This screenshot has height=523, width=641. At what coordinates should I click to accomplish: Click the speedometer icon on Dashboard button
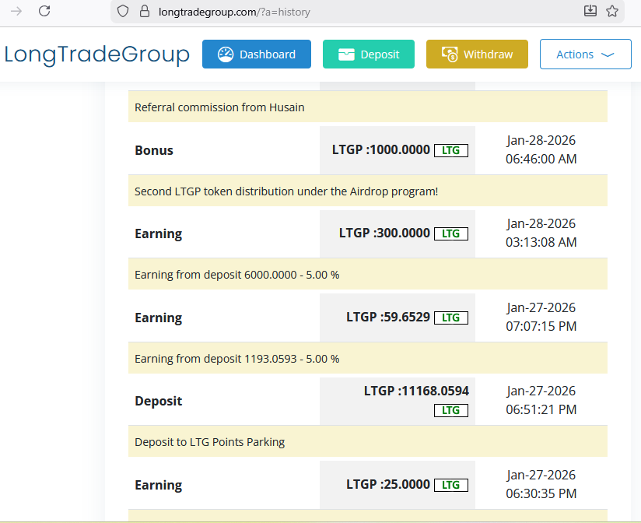point(226,54)
